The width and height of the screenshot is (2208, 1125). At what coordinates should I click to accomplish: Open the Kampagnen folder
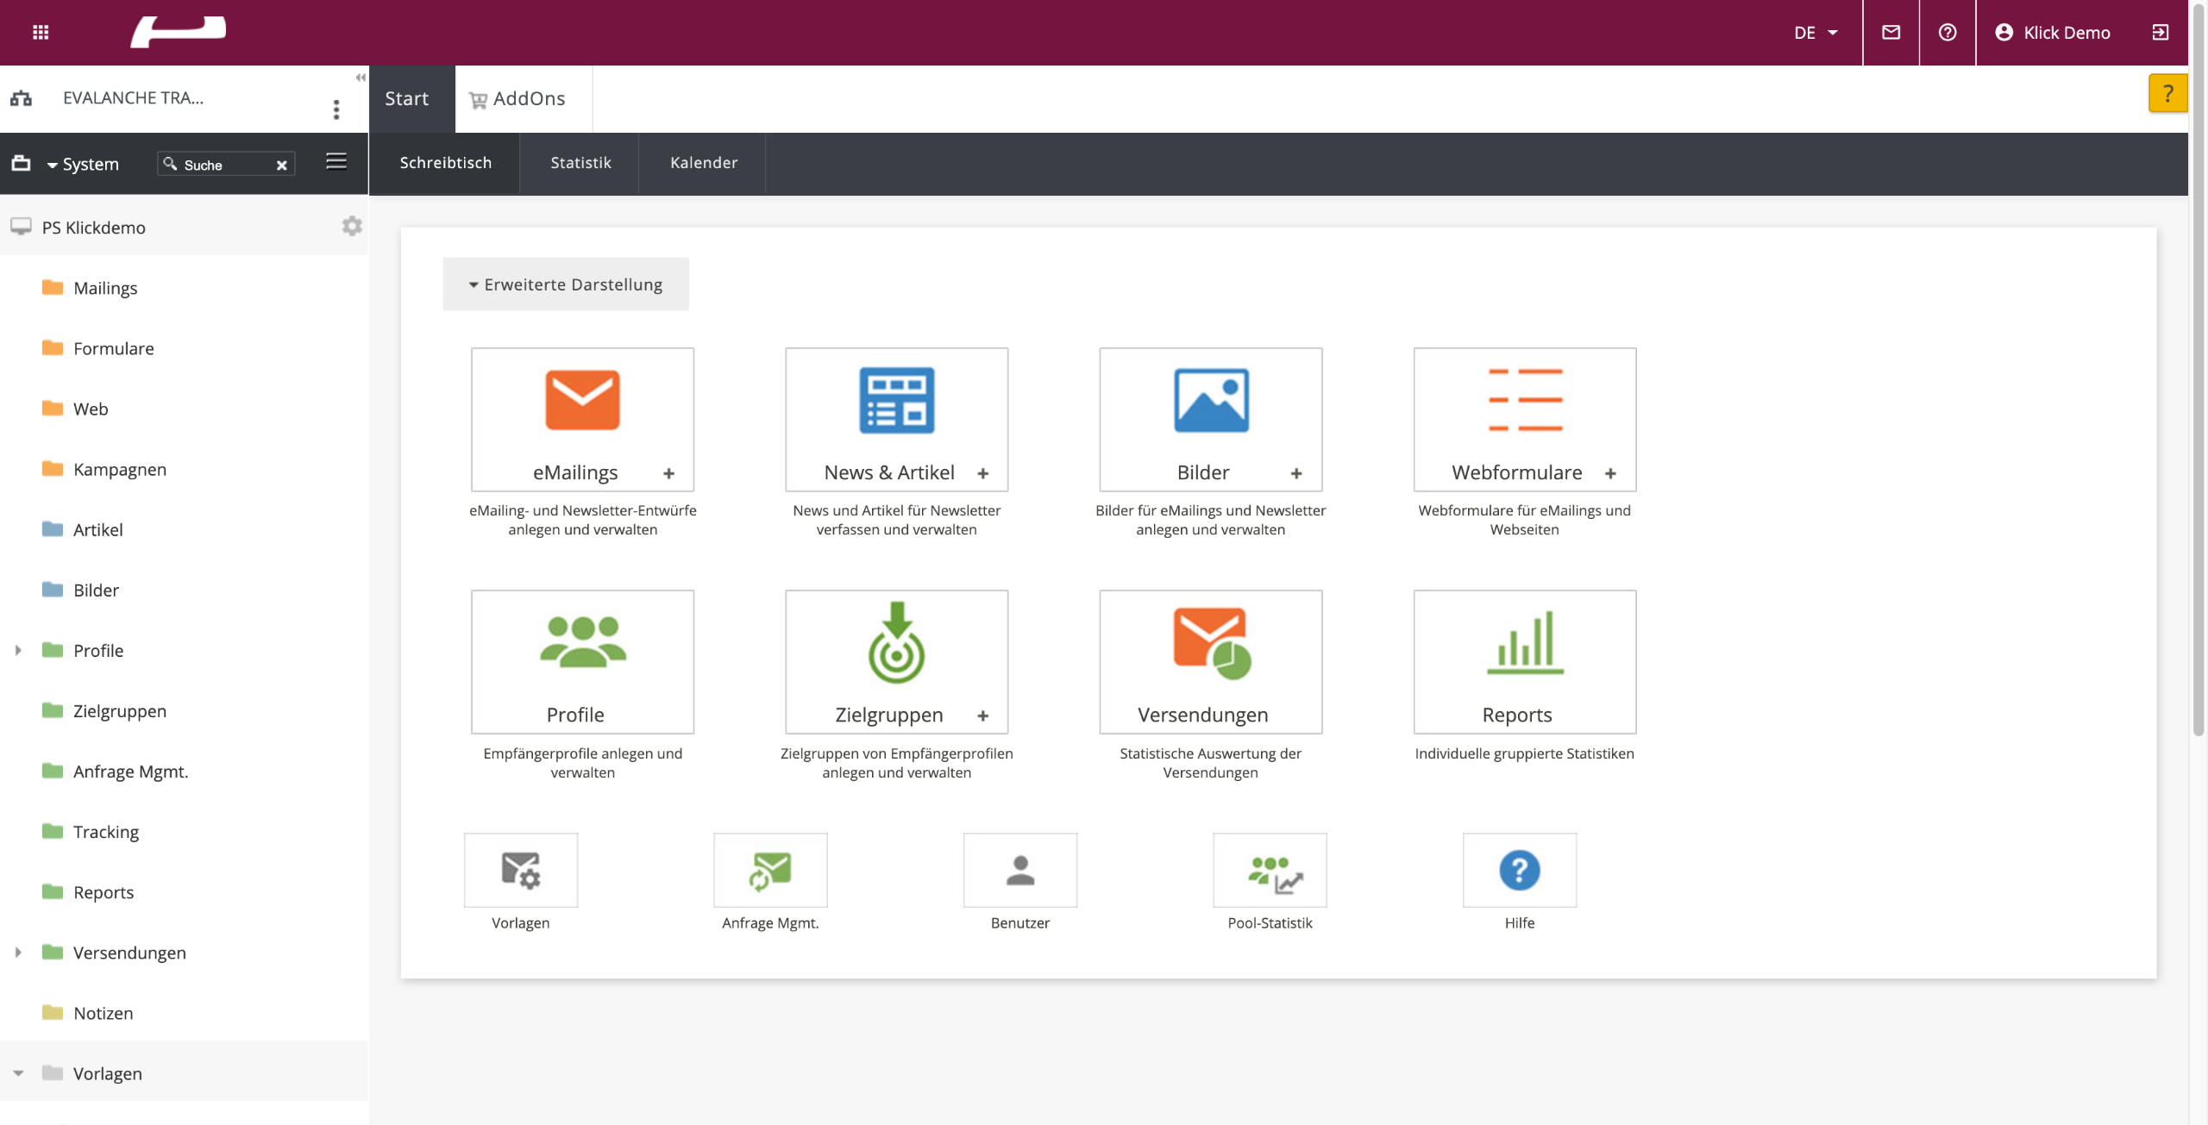120,469
